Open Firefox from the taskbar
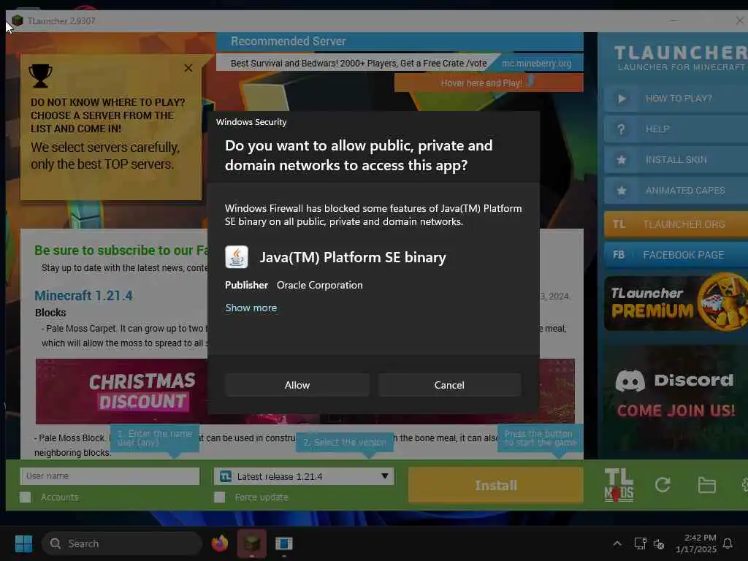Viewport: 748px width, 561px height. pos(219,543)
